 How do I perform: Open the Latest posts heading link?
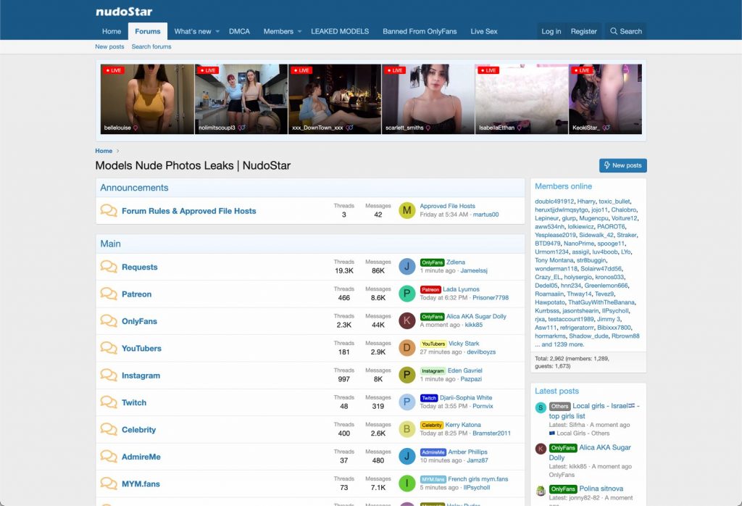point(556,391)
